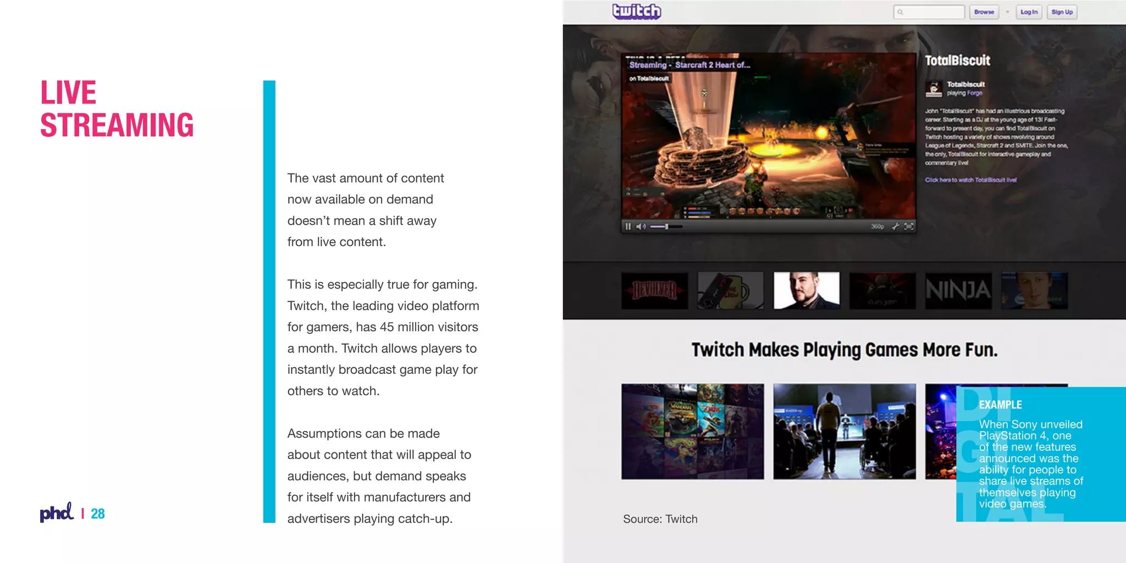Select the bearded man channel thumbnail

806,290
